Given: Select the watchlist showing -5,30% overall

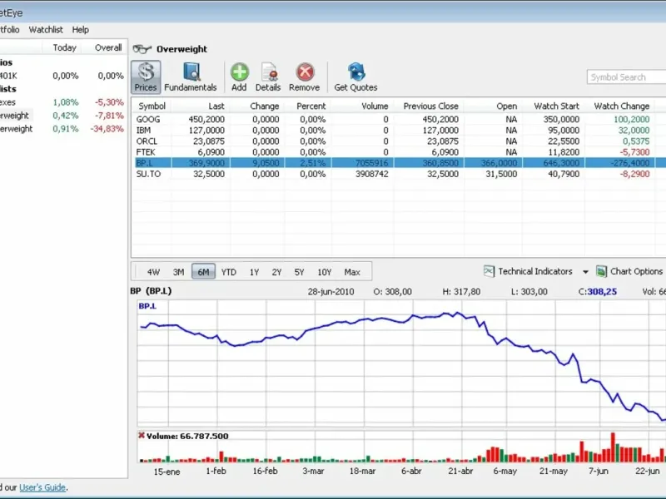Looking at the screenshot, I should (x=62, y=102).
